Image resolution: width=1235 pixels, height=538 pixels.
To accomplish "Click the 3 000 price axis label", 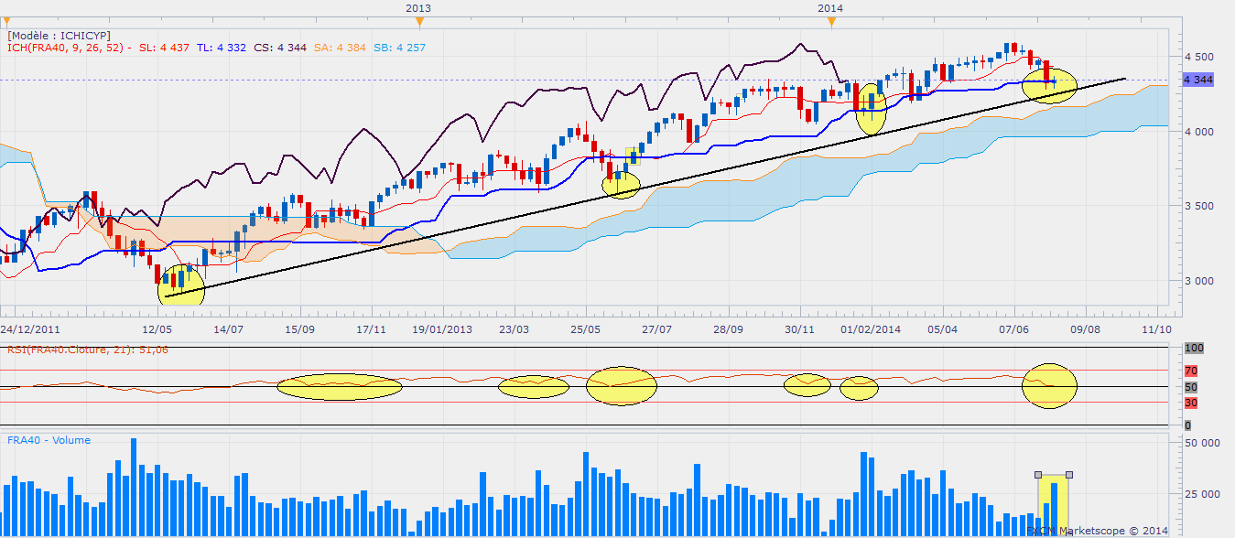I will click(x=1198, y=281).
